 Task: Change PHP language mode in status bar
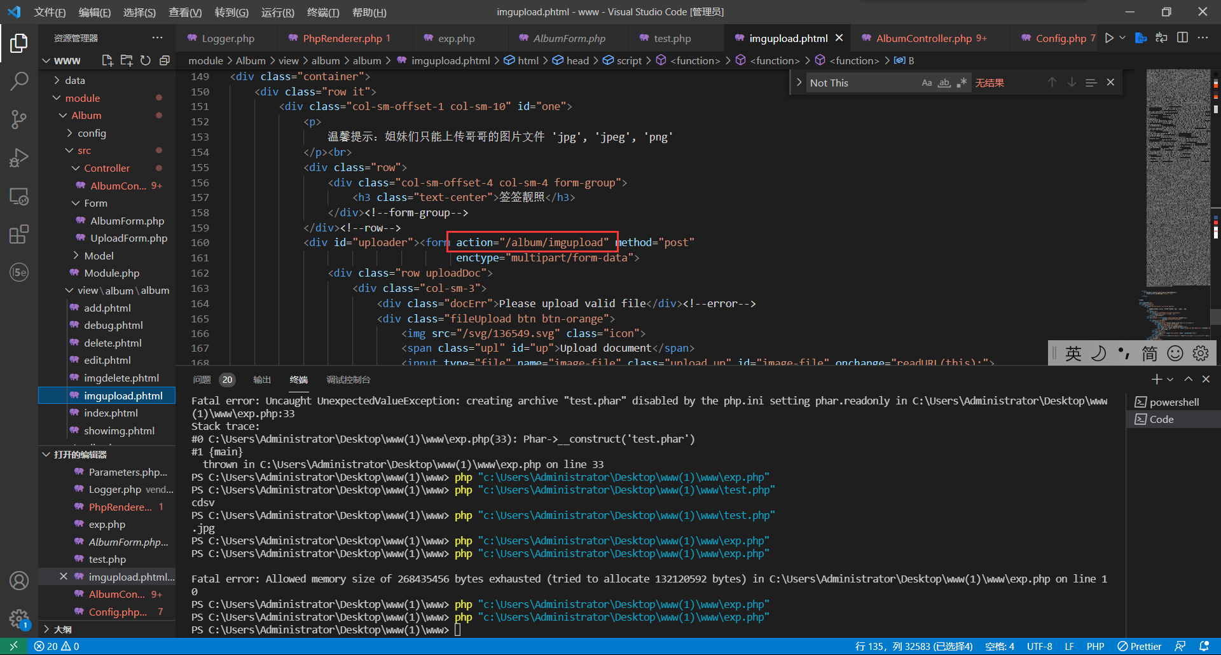[1095, 646]
